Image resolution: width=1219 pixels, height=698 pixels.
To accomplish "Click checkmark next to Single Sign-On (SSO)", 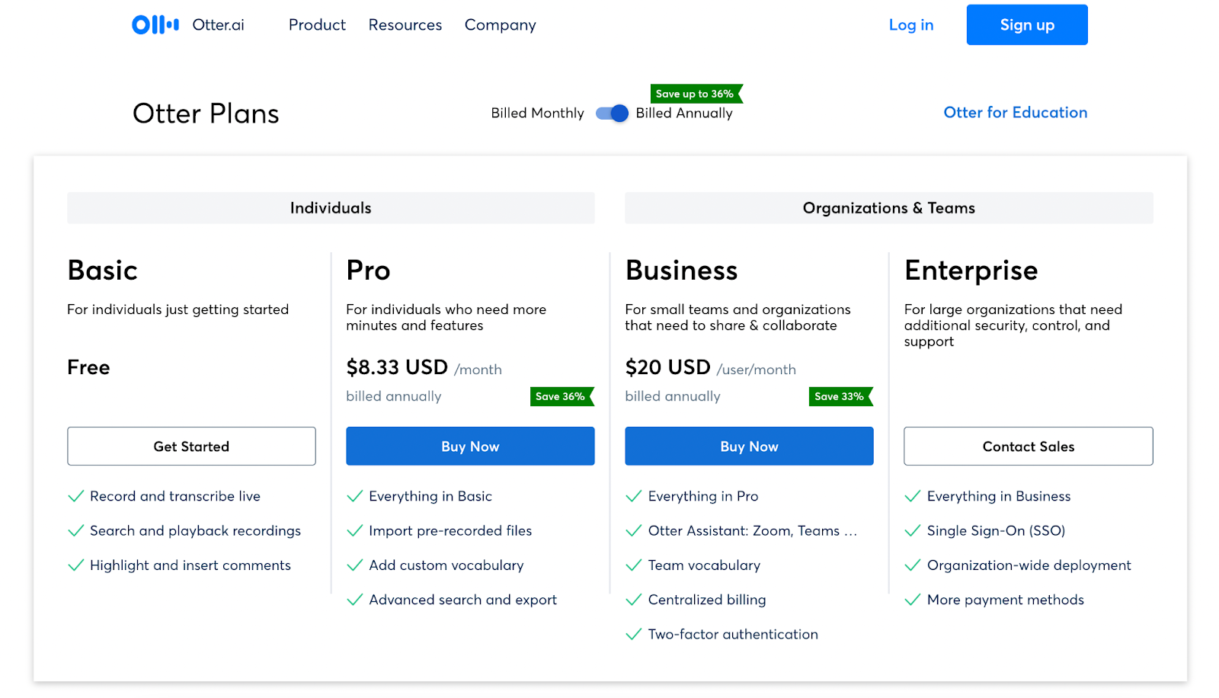I will (x=912, y=531).
